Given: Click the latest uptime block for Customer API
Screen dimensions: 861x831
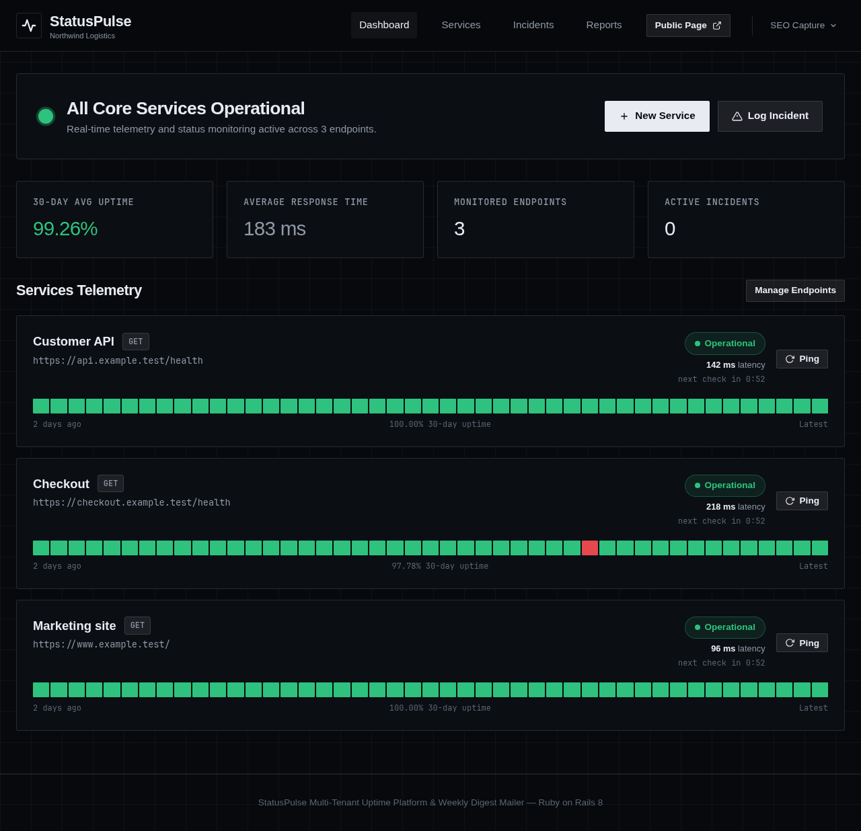Looking at the screenshot, I should [820, 406].
